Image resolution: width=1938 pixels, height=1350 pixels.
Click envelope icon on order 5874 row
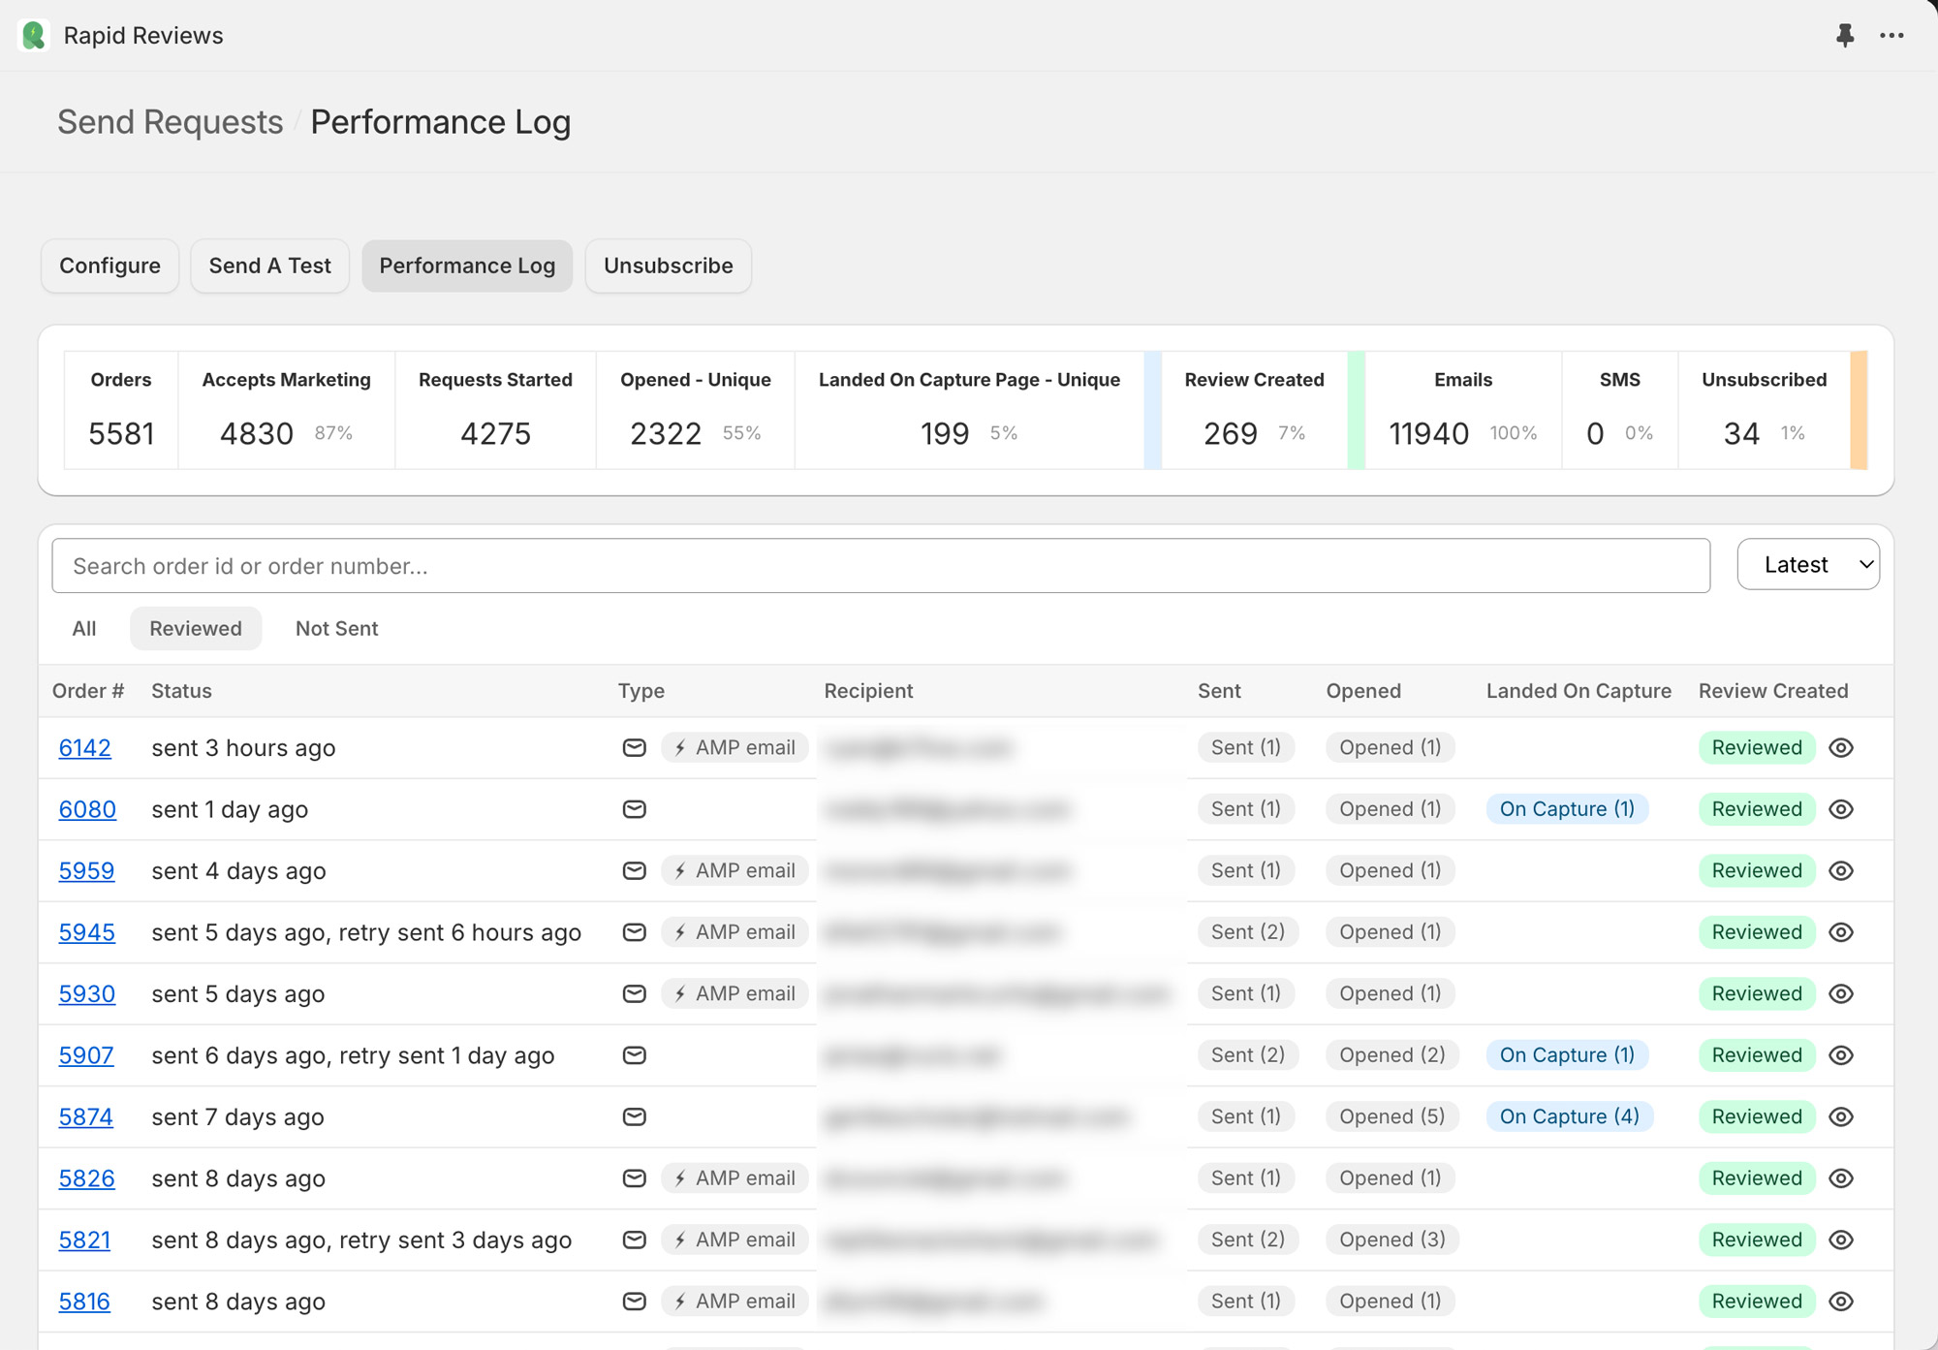tap(634, 1116)
